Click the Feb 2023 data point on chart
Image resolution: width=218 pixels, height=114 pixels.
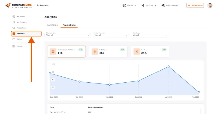click(199, 92)
